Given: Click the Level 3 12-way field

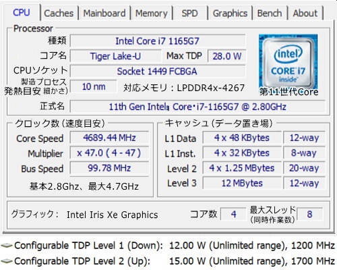Looking at the screenshot, I should 304,183.
